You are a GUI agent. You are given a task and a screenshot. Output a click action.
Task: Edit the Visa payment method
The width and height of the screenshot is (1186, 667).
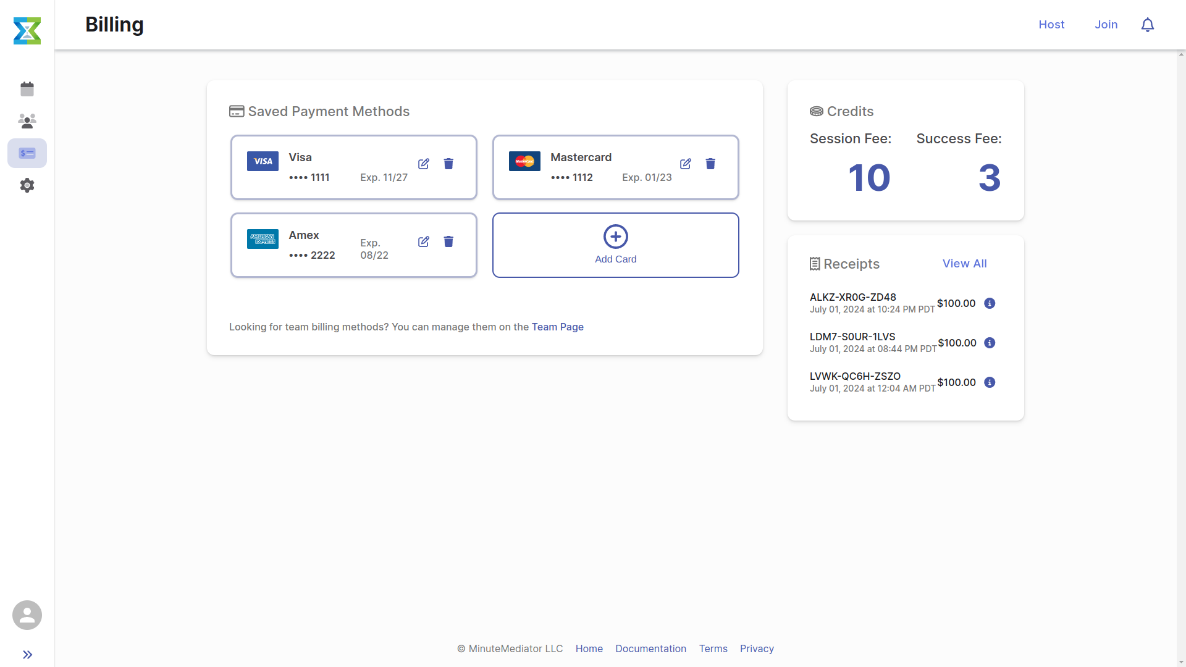(424, 164)
